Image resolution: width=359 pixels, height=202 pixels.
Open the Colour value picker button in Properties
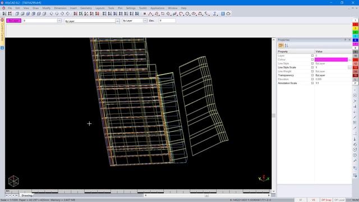coord(350,59)
